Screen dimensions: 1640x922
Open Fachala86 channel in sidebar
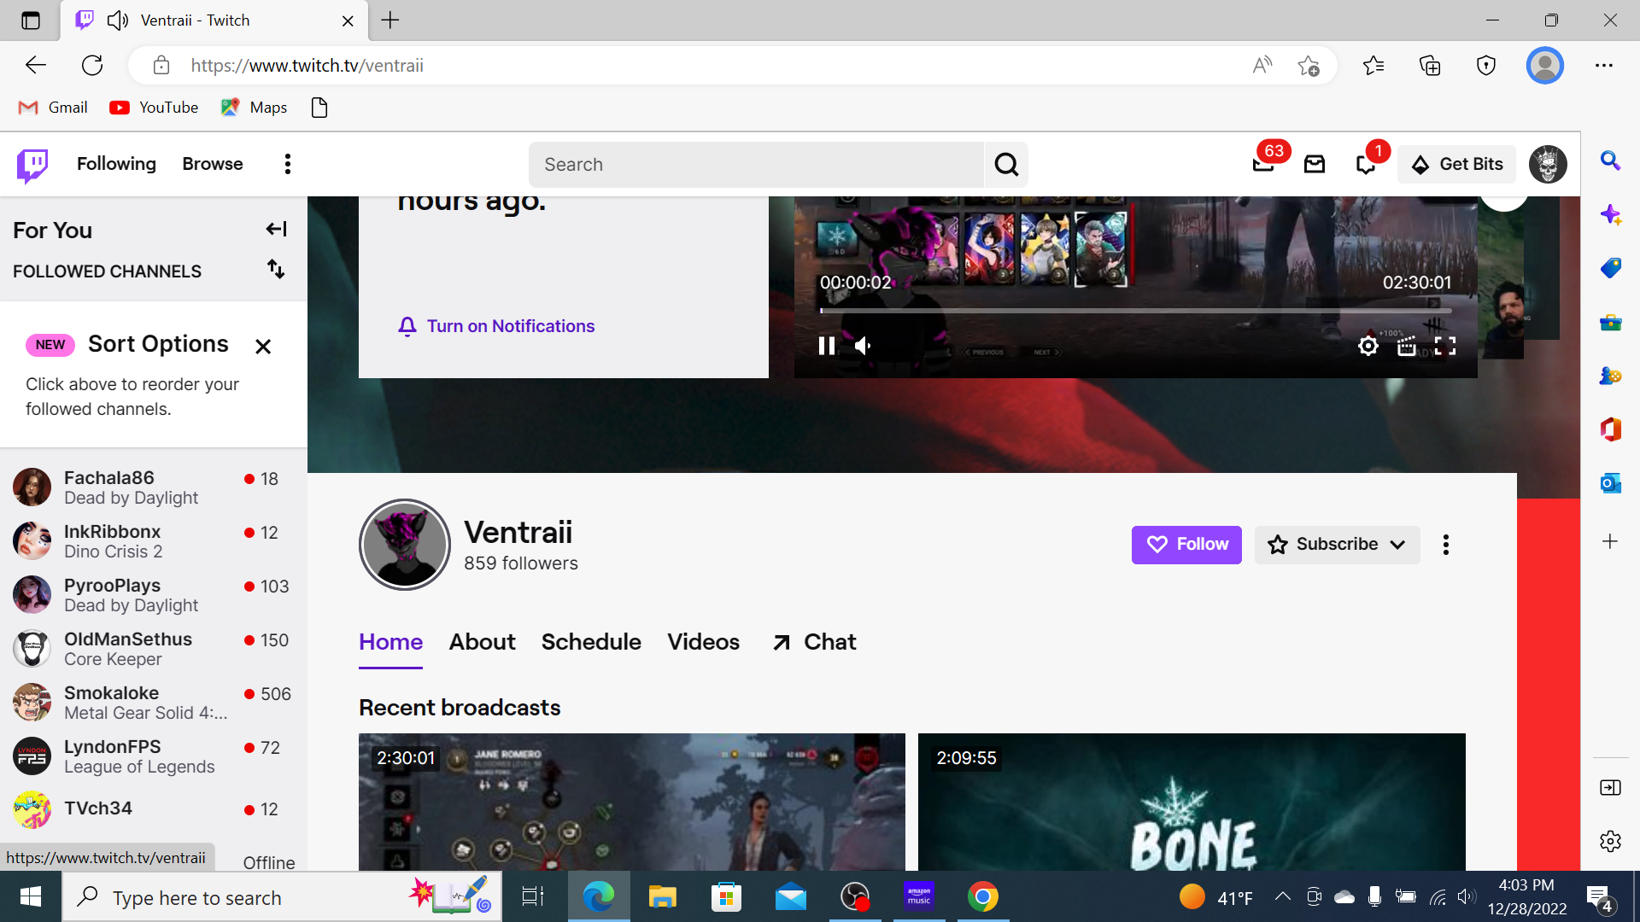154,487
